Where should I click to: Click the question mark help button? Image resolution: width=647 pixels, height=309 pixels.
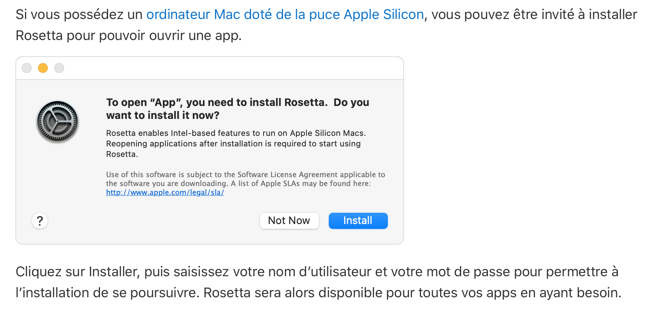point(40,221)
